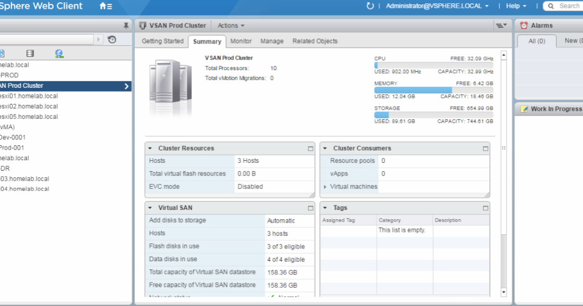Click the search magnifier icon
This screenshot has width=583, height=306.
coord(550,6)
